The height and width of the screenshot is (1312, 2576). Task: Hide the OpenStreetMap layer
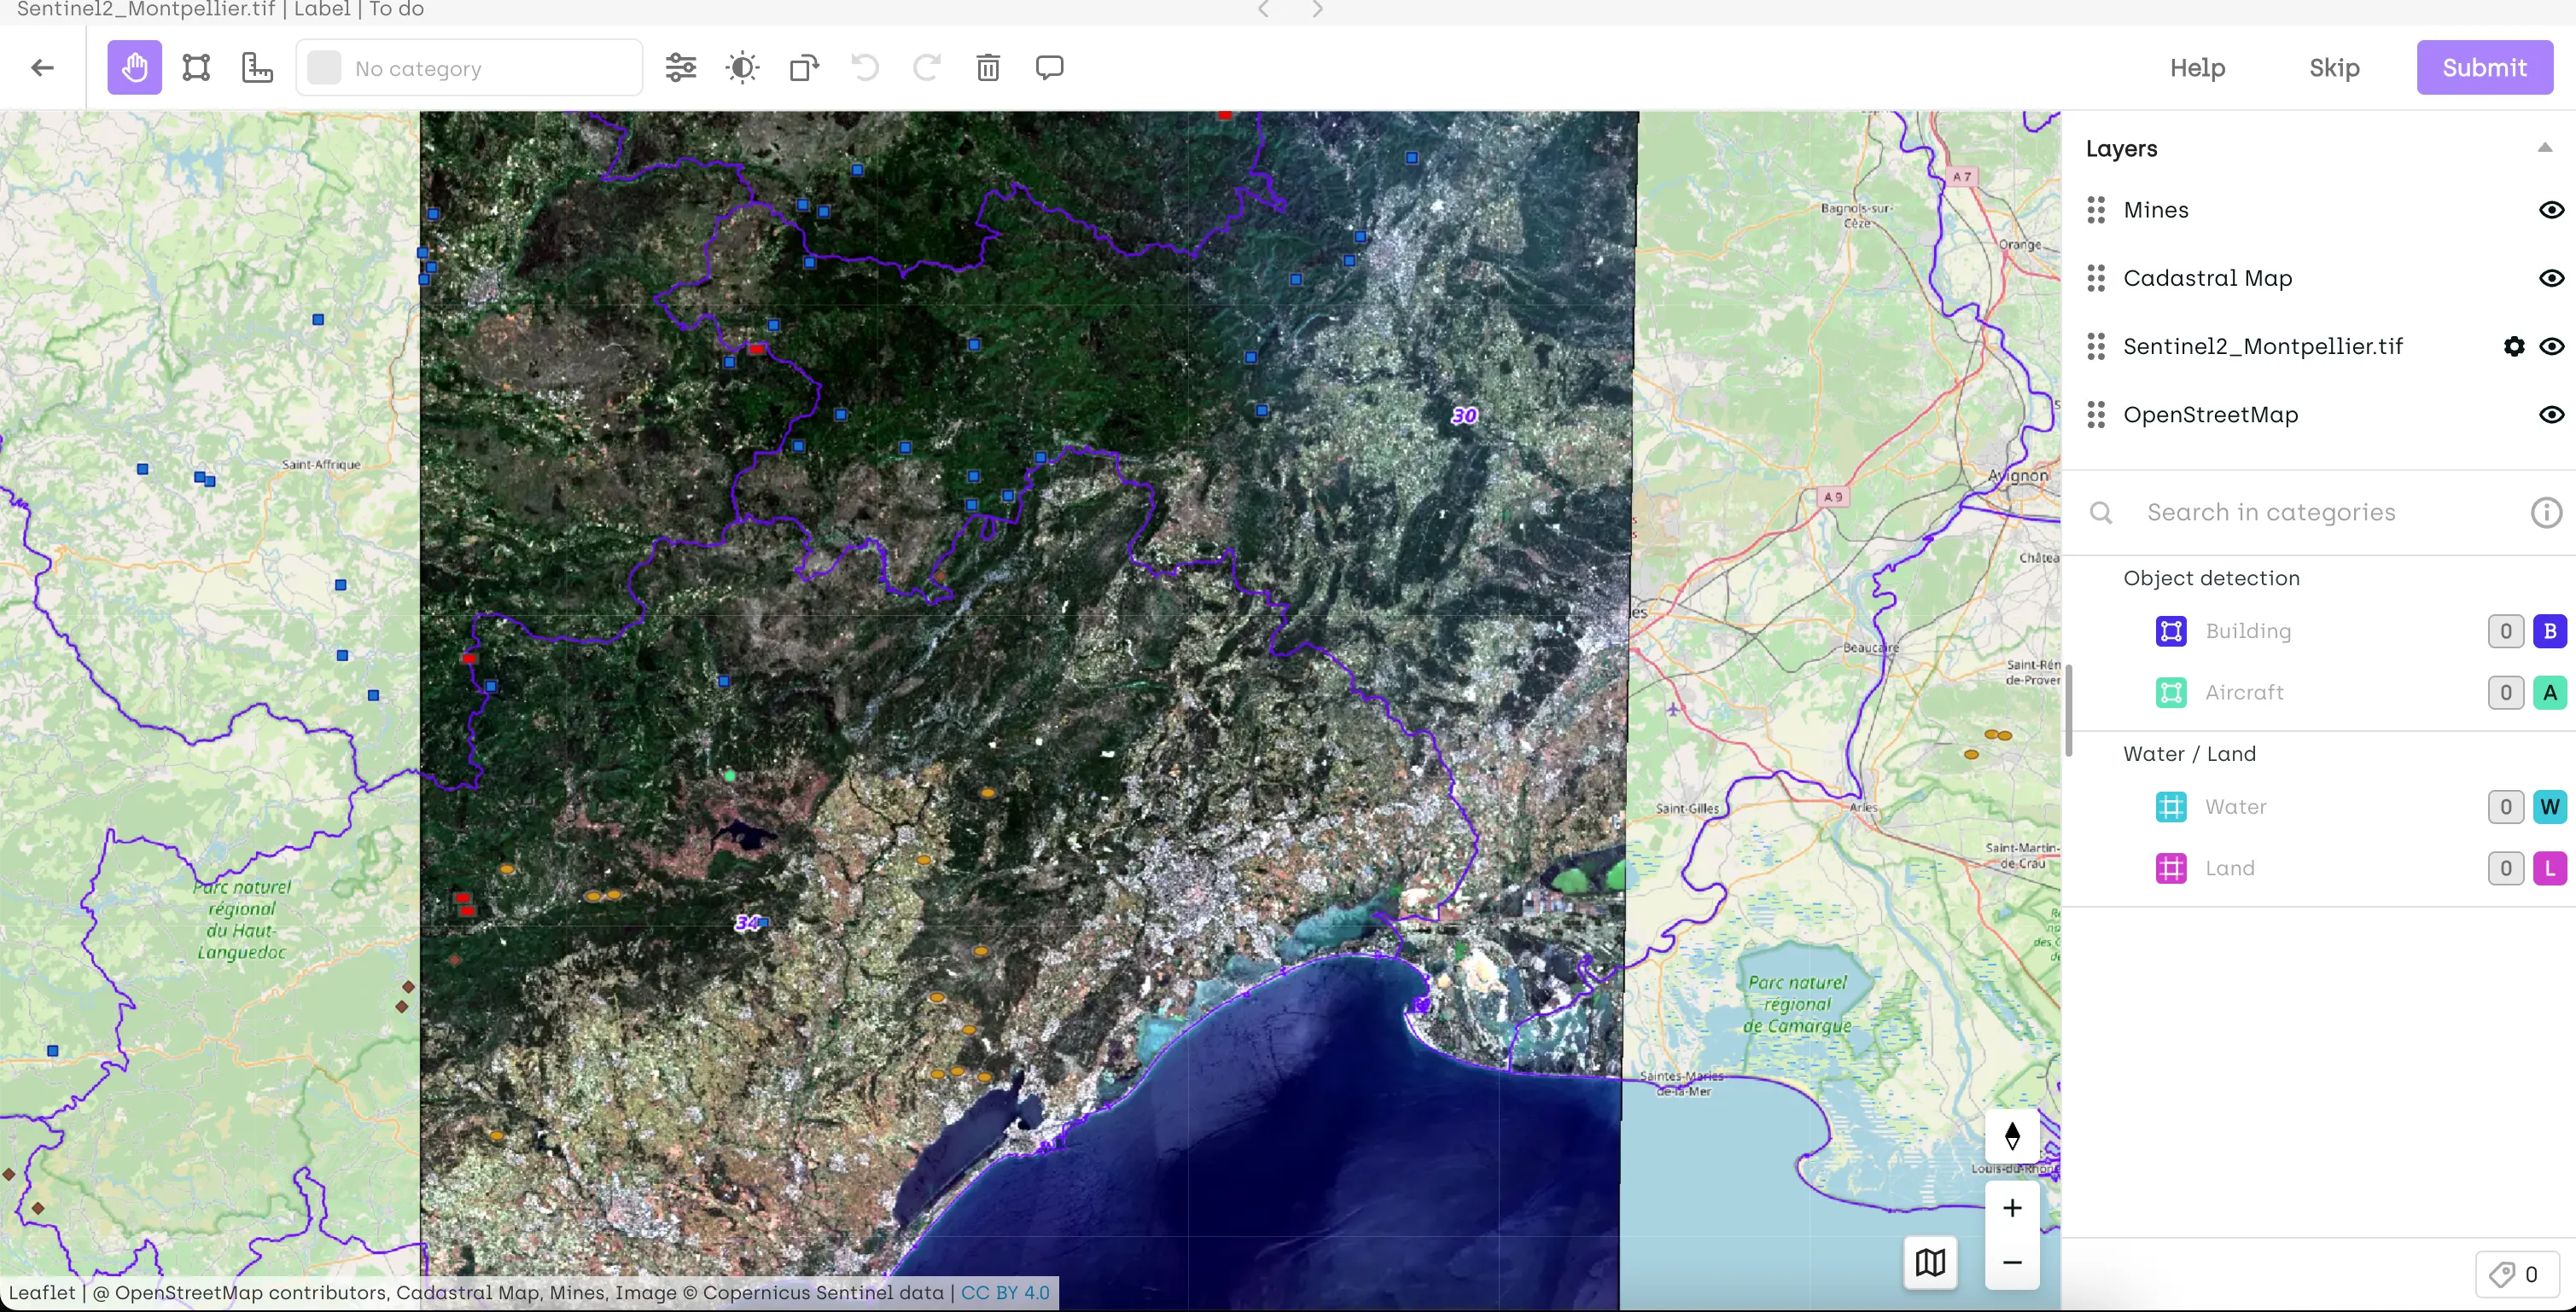point(2551,415)
